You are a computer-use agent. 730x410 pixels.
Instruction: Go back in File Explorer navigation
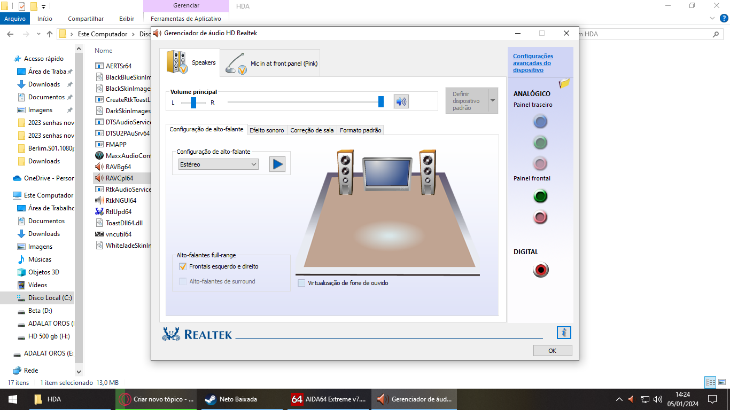coord(10,34)
